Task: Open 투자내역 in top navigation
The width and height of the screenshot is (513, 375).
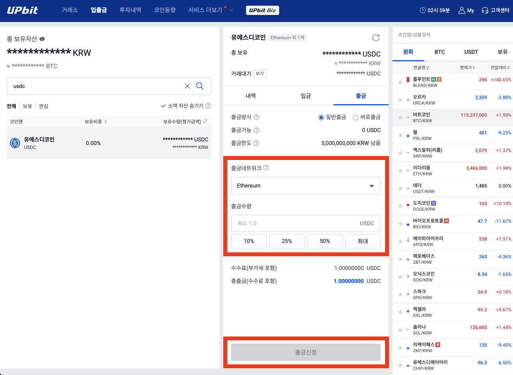Action: click(130, 10)
